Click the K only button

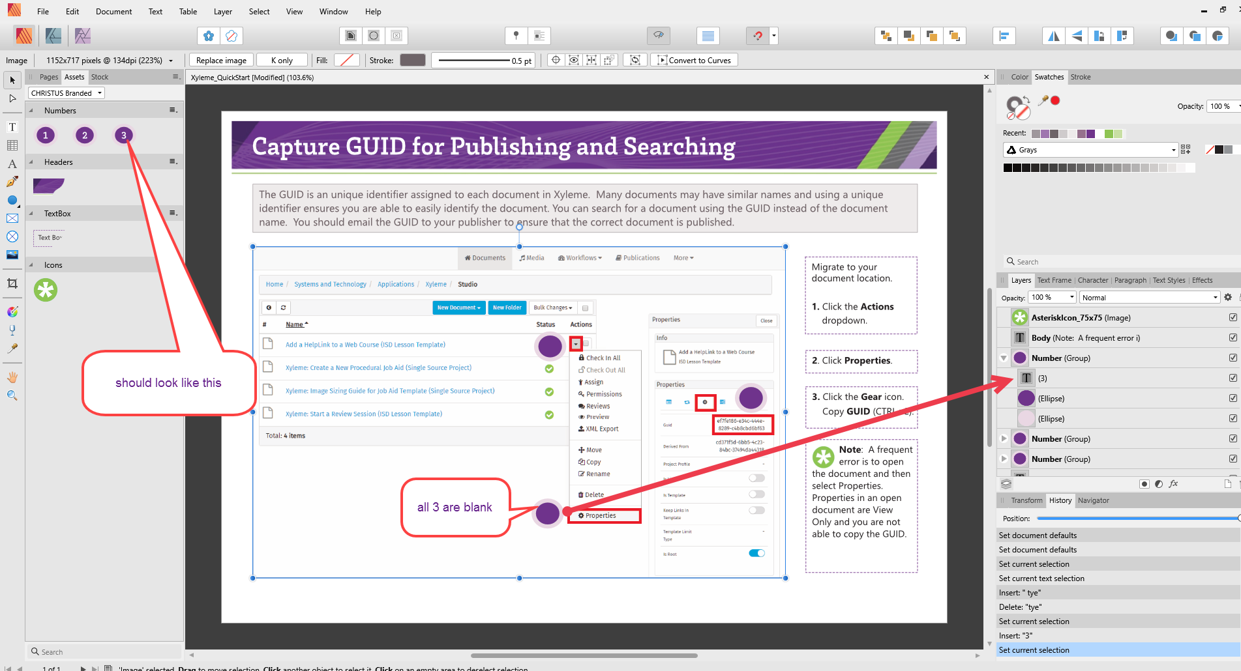tap(282, 61)
